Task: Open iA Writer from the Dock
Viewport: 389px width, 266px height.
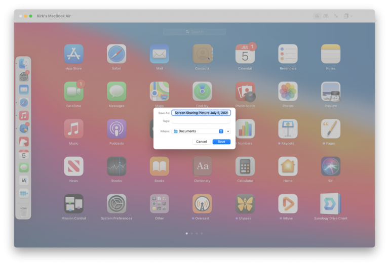Action: [x=24, y=181]
